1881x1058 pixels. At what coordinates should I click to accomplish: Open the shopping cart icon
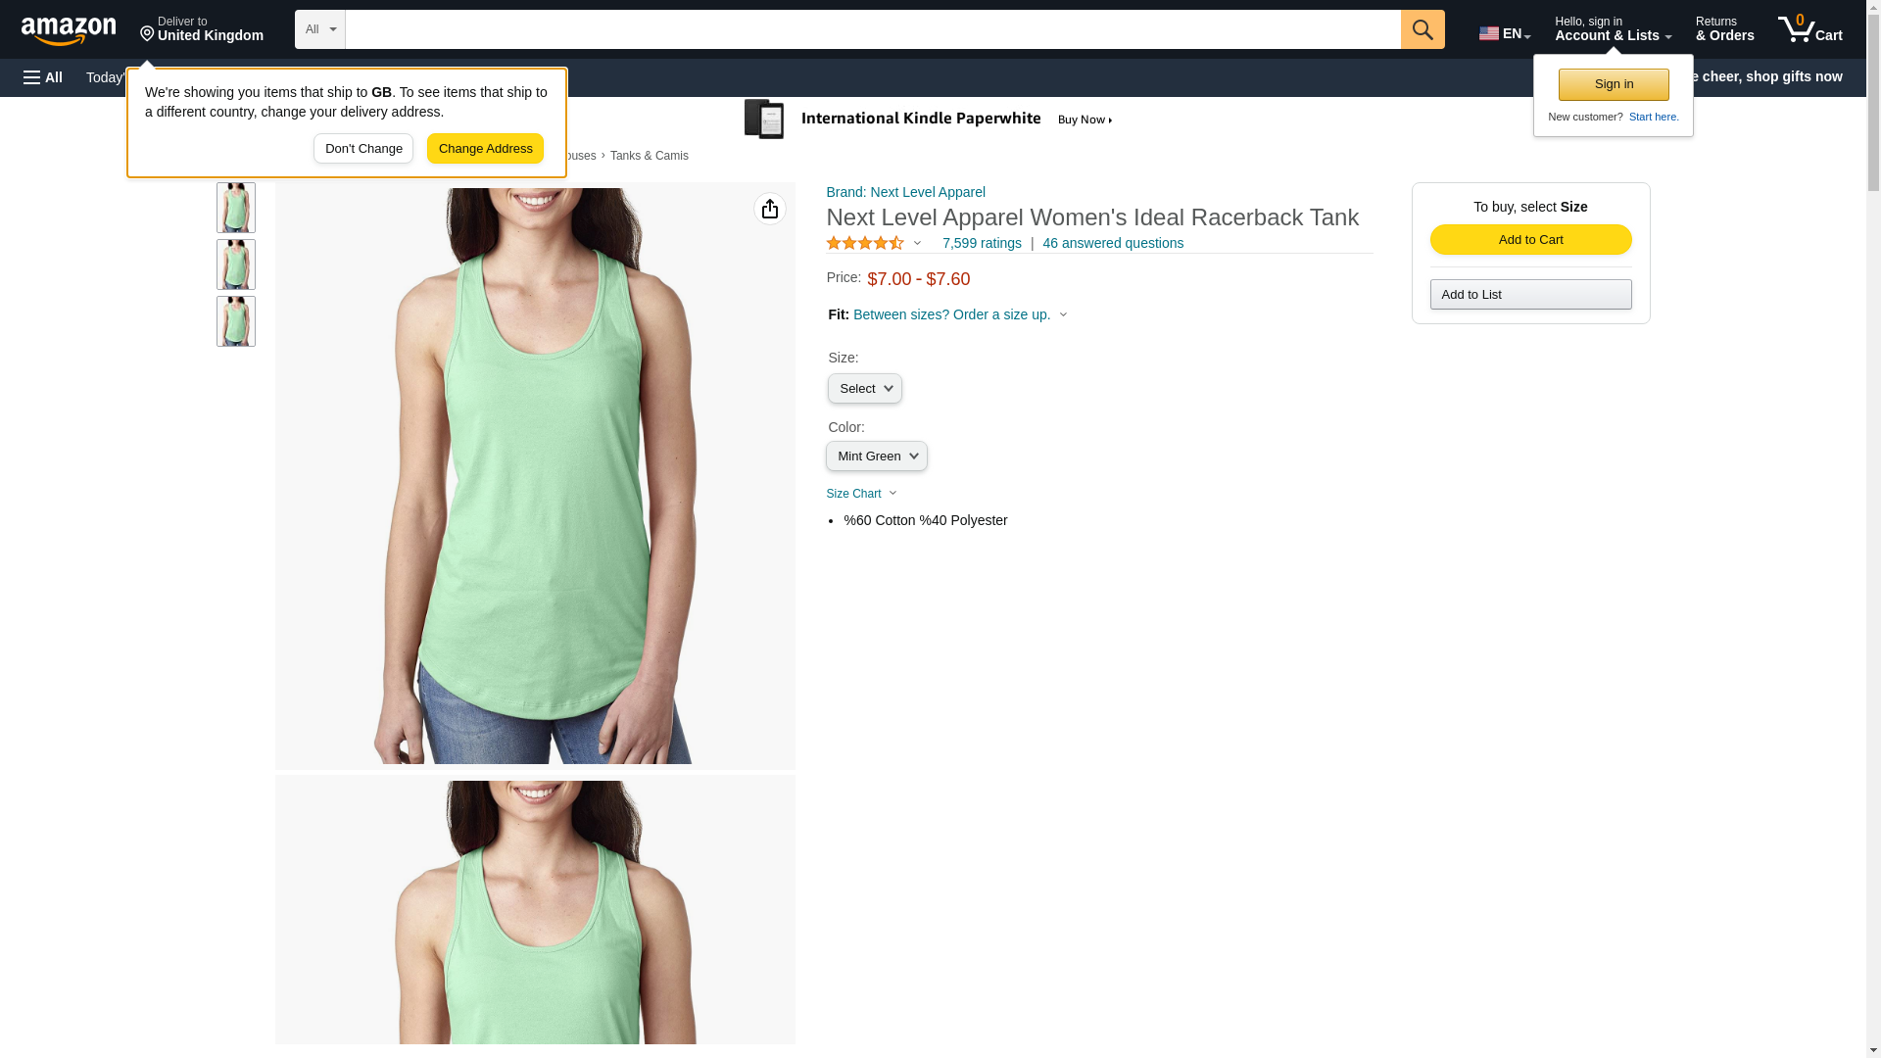(1809, 29)
